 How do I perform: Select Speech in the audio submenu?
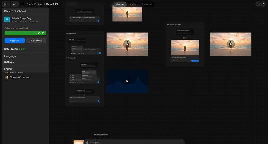tap(89, 79)
